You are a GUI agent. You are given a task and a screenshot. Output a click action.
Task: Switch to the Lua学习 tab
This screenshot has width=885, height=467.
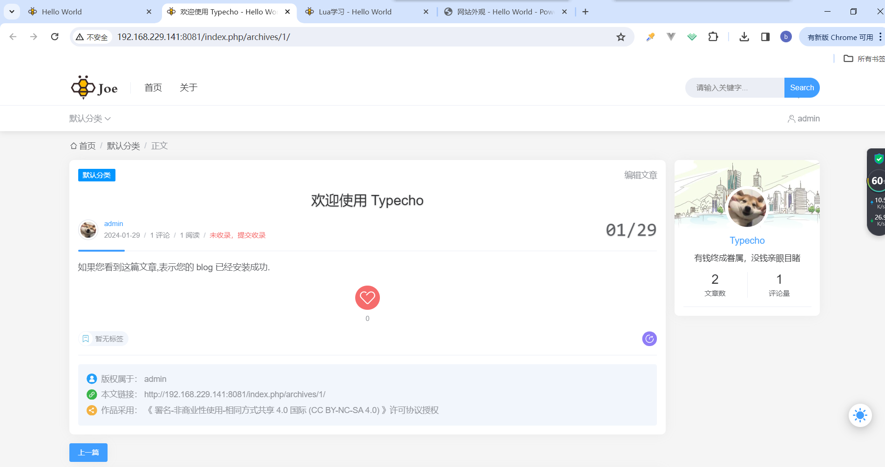[x=367, y=12]
